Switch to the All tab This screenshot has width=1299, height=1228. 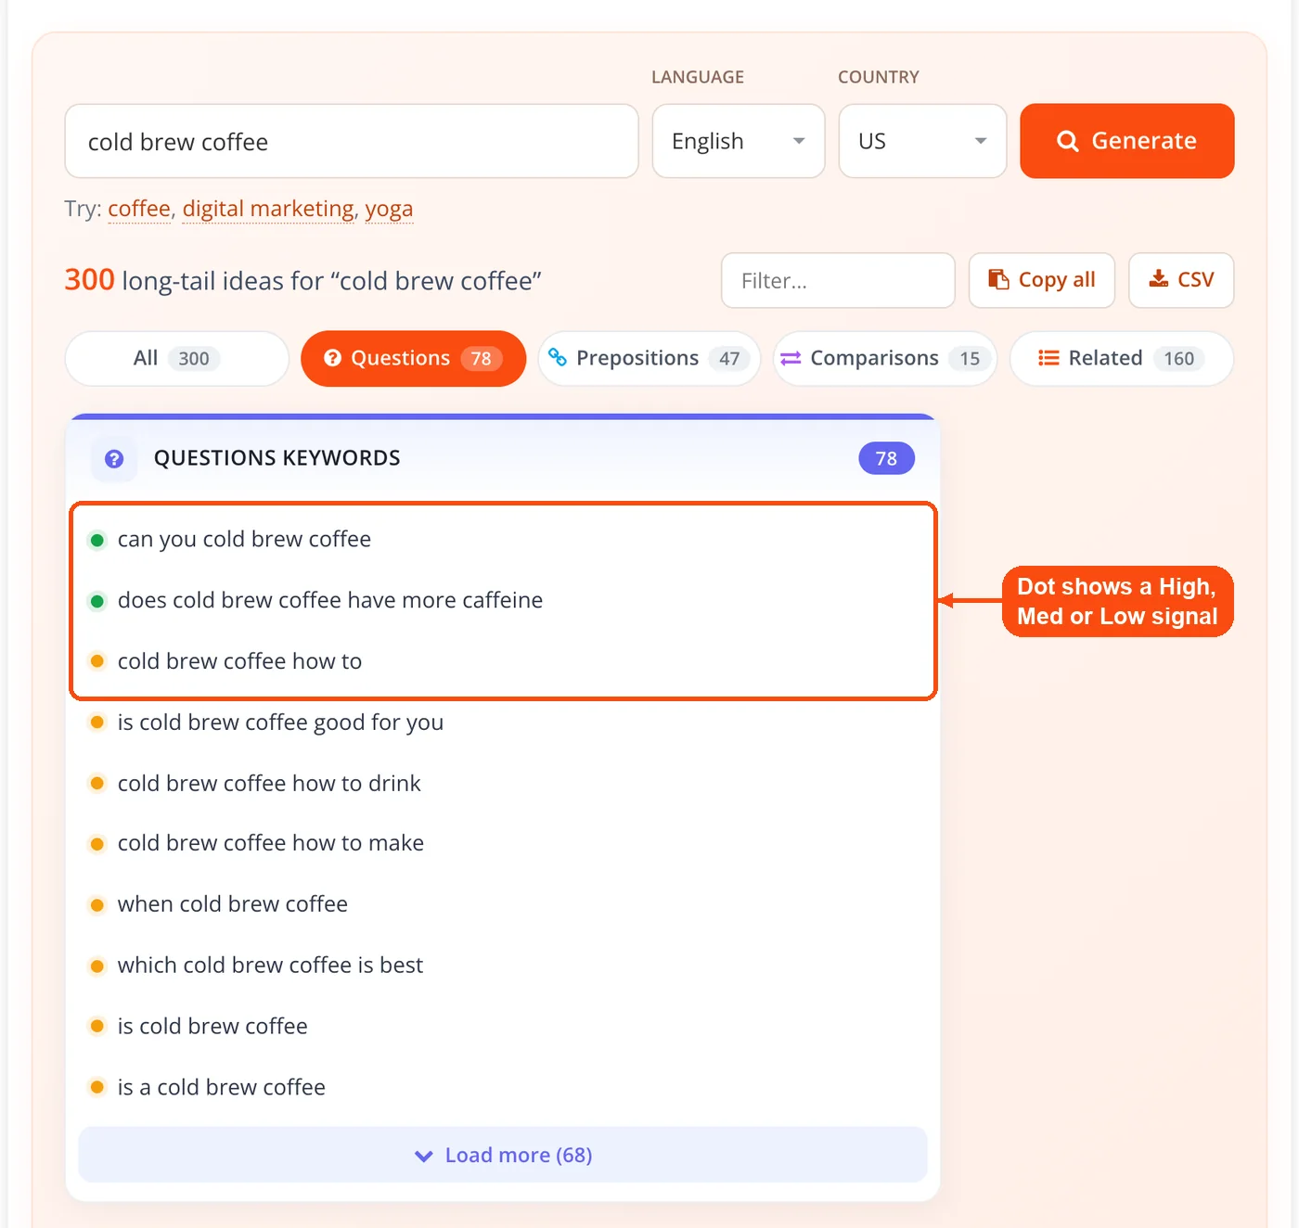coord(177,358)
